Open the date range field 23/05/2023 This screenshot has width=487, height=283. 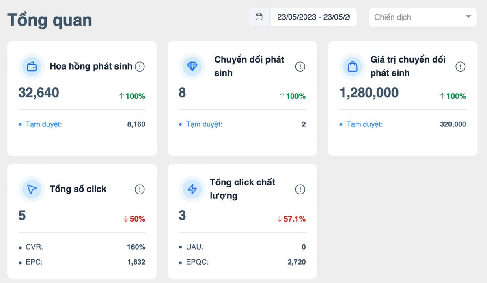313,17
